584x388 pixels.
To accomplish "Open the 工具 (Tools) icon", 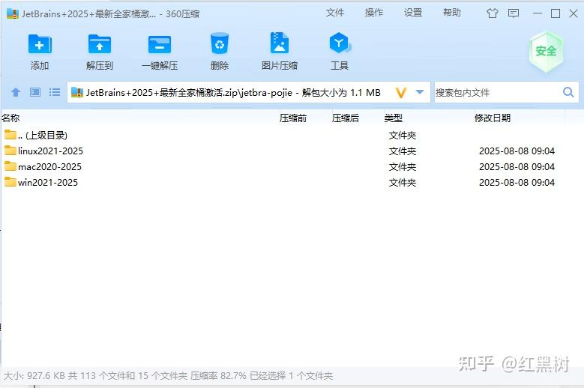I will (x=340, y=43).
